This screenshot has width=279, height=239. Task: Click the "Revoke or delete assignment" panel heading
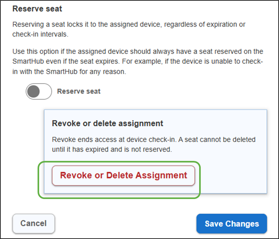(107, 123)
